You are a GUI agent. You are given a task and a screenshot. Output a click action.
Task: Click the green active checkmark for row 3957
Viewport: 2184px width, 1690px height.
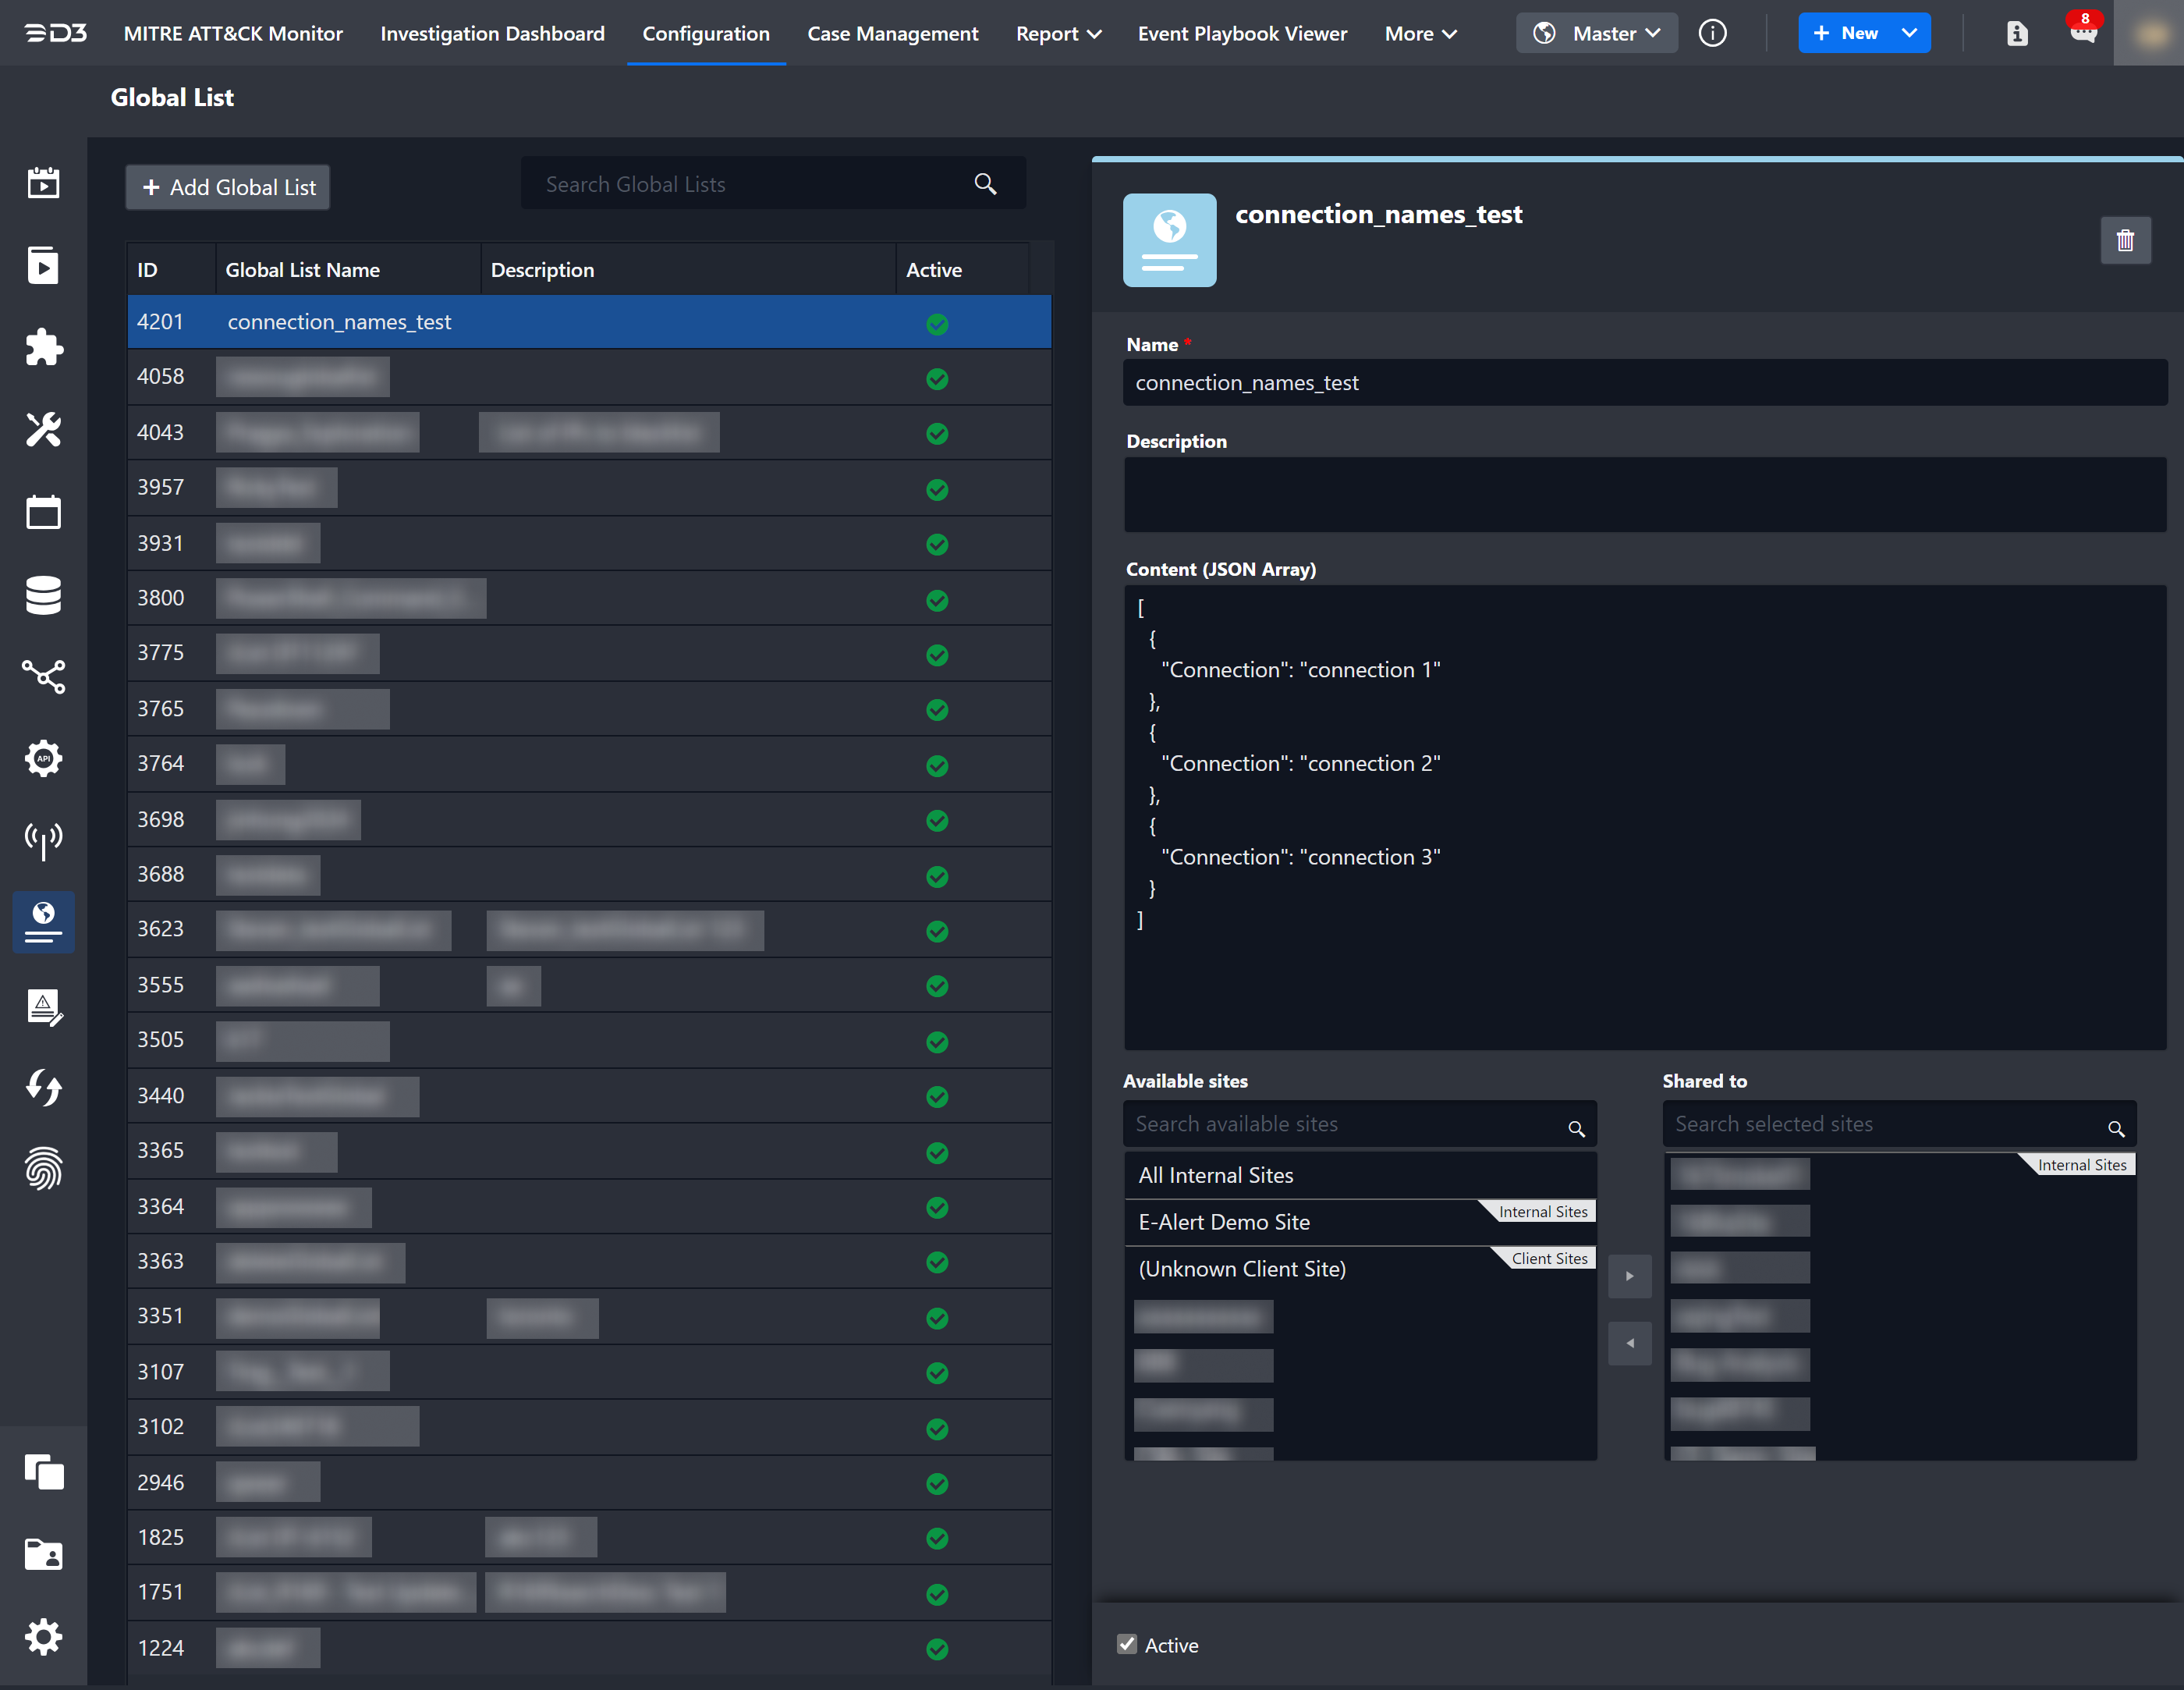click(x=937, y=489)
